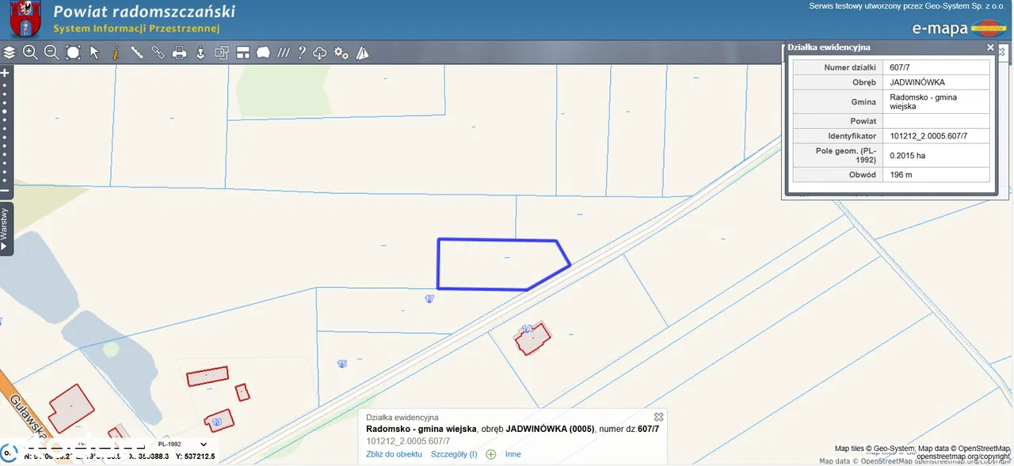Viewport: 1014px width, 466px height.
Task: Select the zoom in magnifier tool
Action: click(30, 53)
